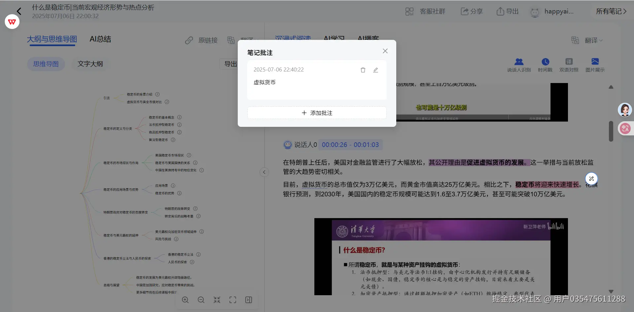Select the 文字大纲 view

click(90, 64)
